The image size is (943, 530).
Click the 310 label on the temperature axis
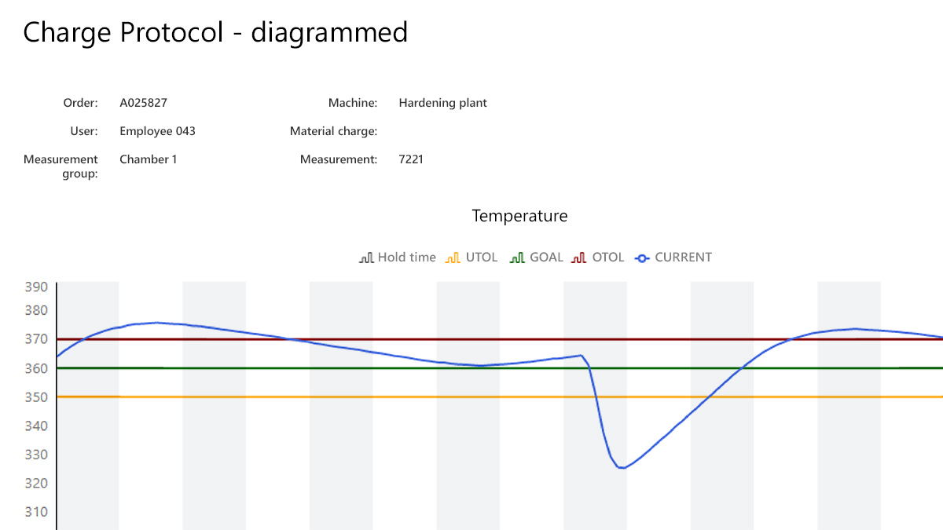click(x=37, y=512)
